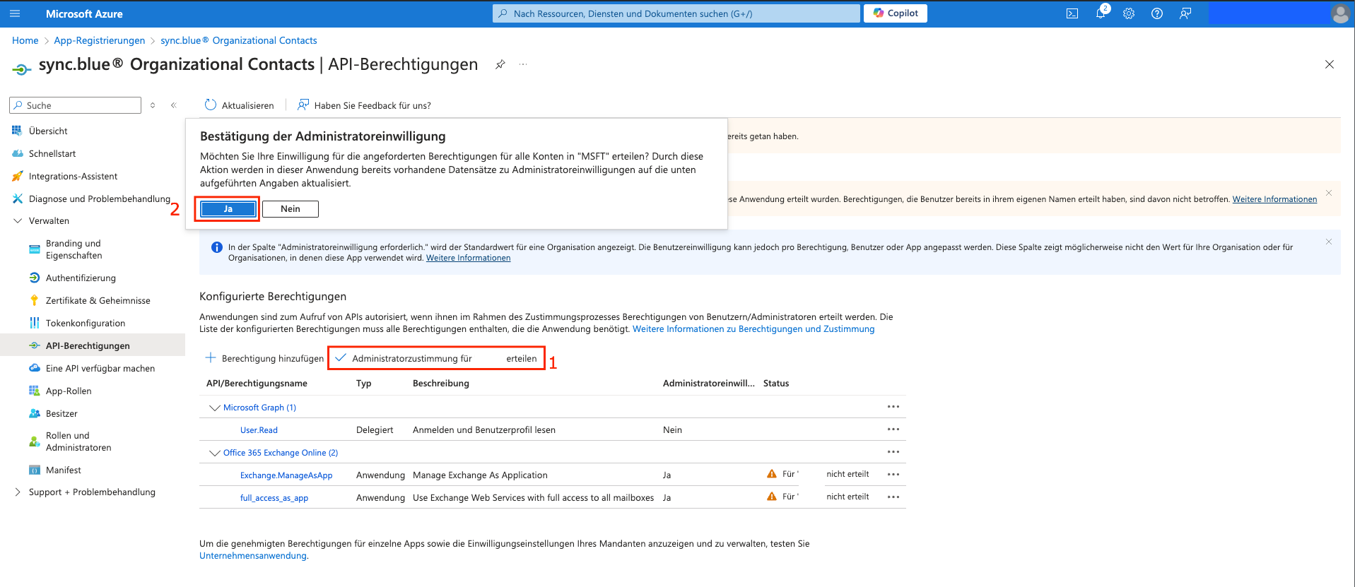This screenshot has height=587, width=1355.
Task: Open ellipsis menu for Microsoft Graph row
Action: tap(893, 407)
